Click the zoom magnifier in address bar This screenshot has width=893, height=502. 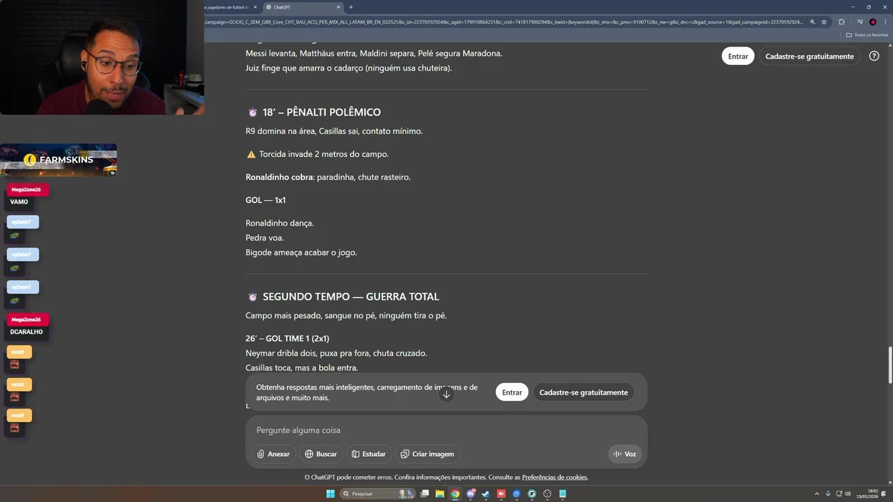(813, 22)
